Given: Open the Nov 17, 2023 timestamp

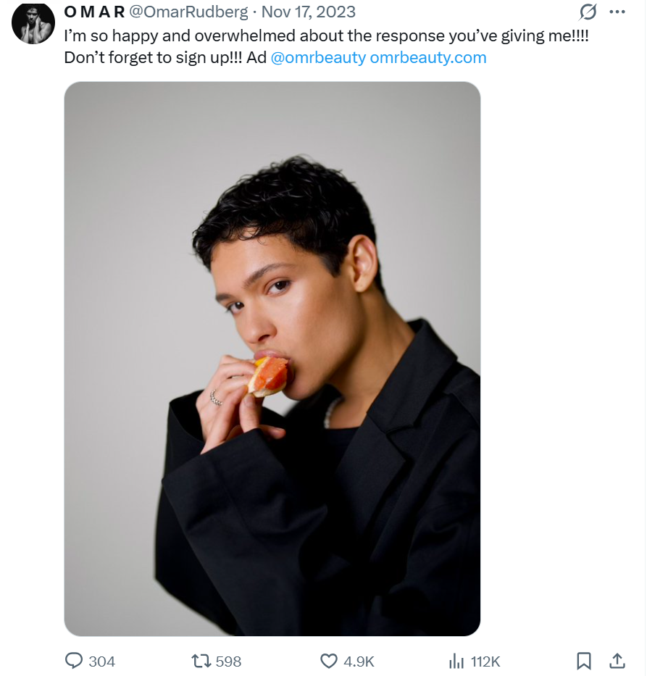Looking at the screenshot, I should click(308, 12).
